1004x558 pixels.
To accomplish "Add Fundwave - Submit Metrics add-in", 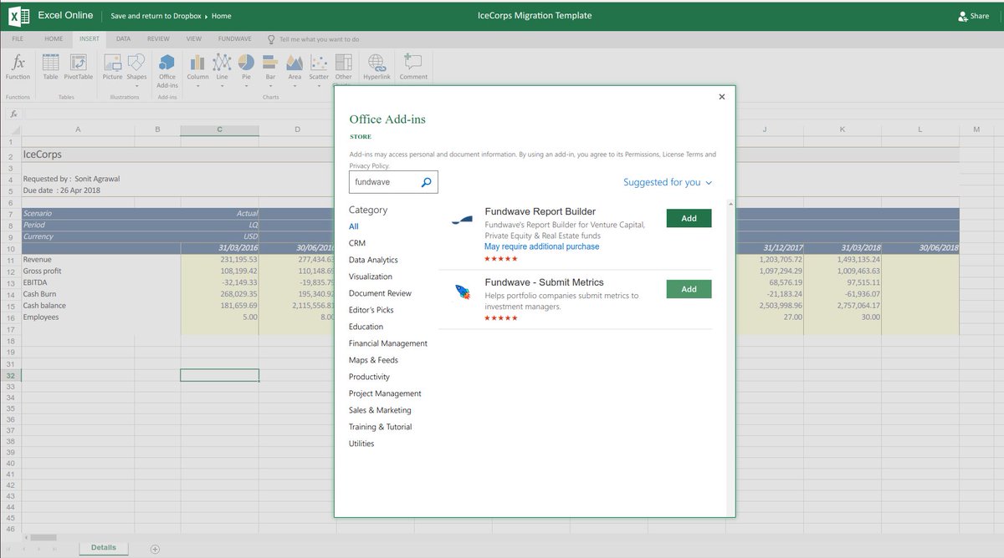I will (x=689, y=289).
